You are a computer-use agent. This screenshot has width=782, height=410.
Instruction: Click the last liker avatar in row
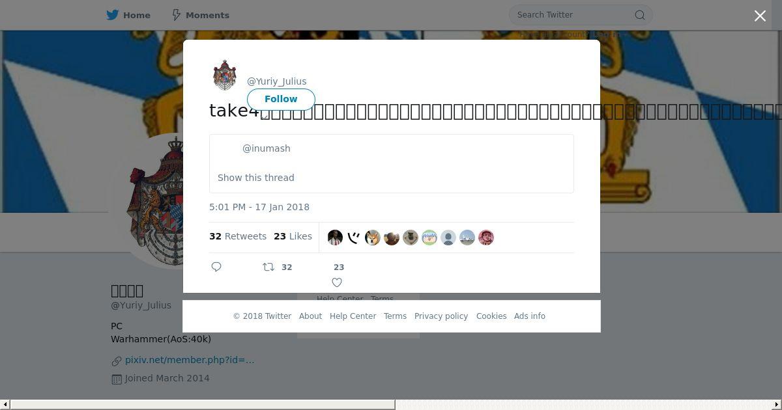486,238
